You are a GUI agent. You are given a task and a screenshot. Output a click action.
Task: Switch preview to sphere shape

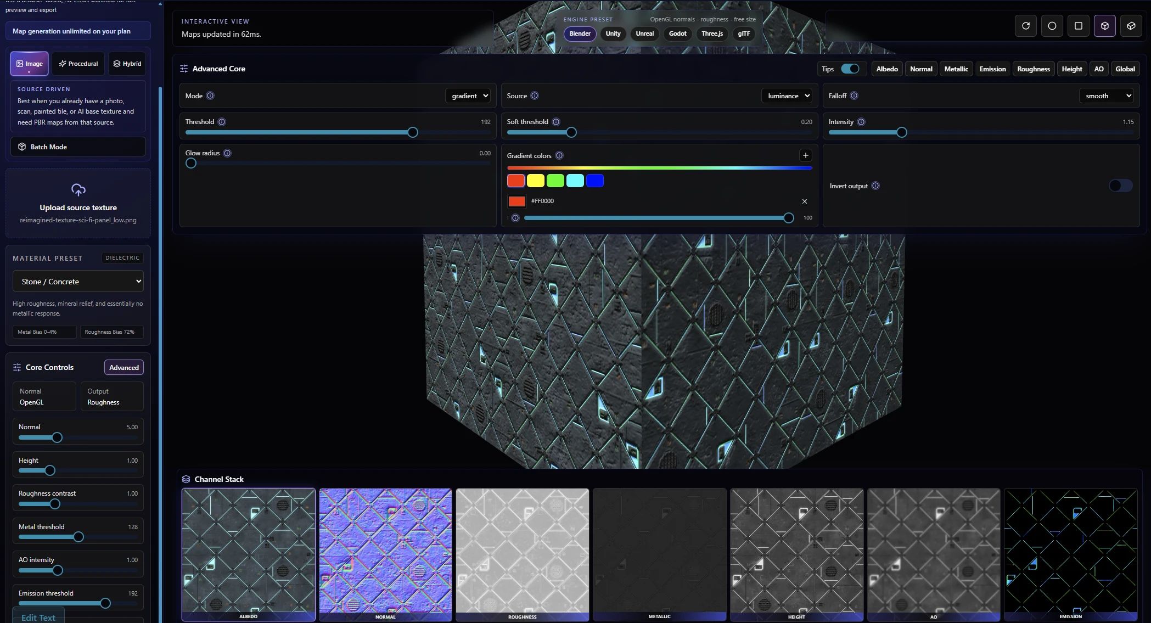point(1052,26)
